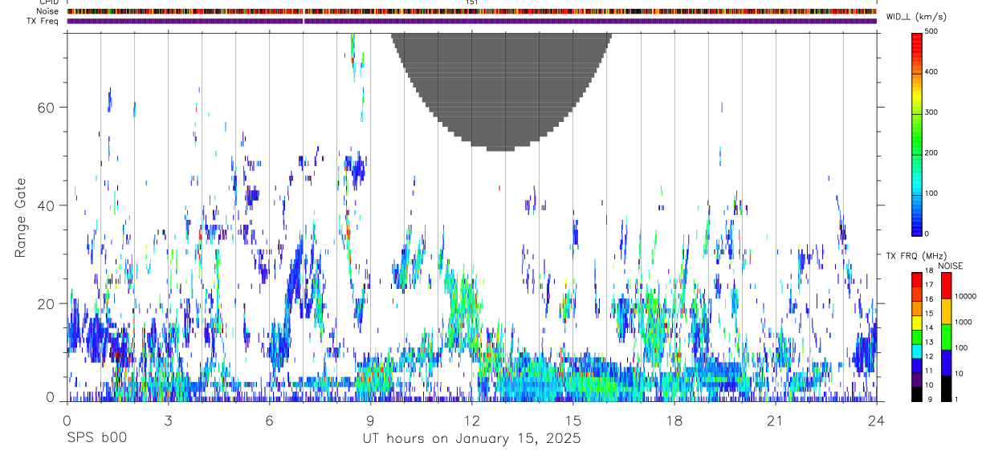The height and width of the screenshot is (455, 986).
Task: Click the '200' value on the WID scale
Action: coord(931,152)
